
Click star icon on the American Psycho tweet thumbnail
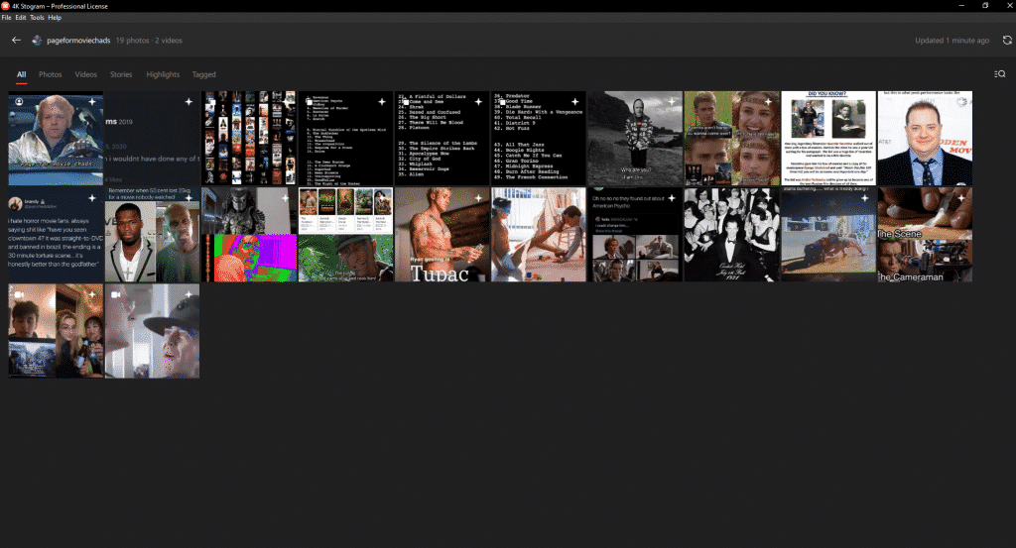click(672, 198)
